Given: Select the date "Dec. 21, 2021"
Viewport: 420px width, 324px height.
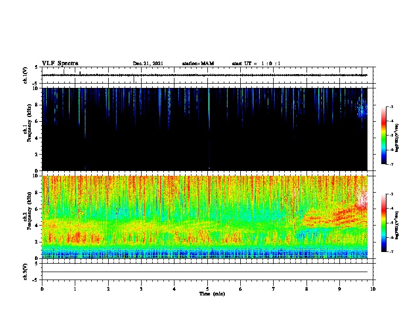Looking at the screenshot, I should coord(148,64).
